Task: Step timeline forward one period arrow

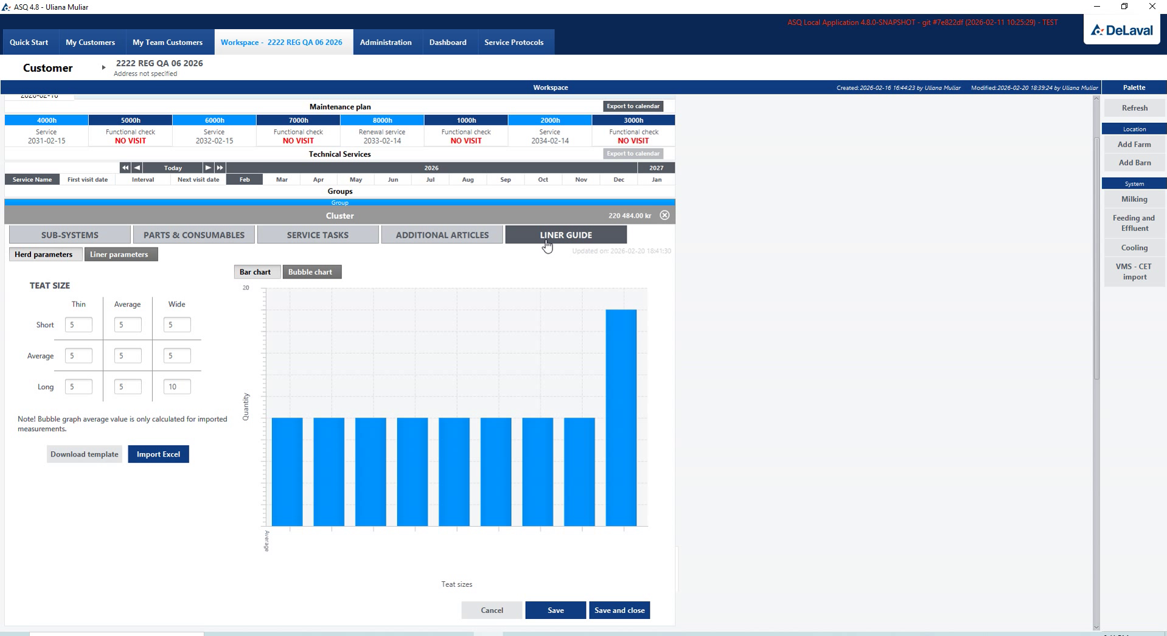Action: pos(208,168)
